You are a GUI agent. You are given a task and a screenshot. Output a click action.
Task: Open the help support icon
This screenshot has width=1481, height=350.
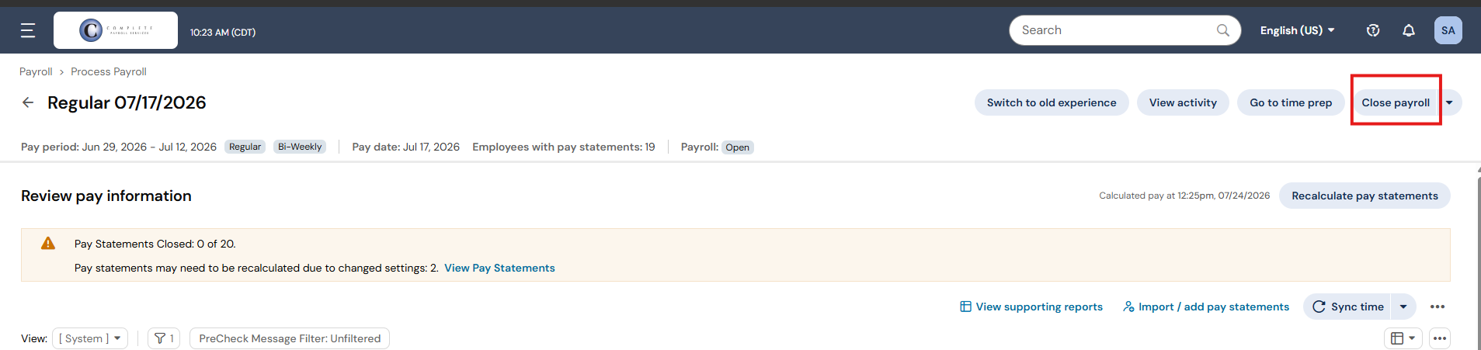point(1373,30)
